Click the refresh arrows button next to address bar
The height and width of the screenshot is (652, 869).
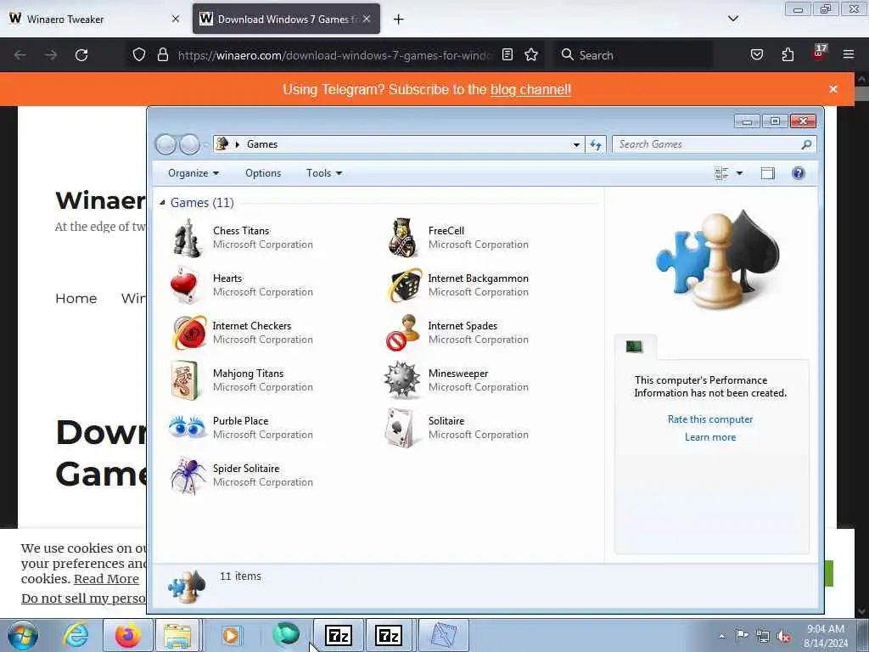[x=595, y=144]
